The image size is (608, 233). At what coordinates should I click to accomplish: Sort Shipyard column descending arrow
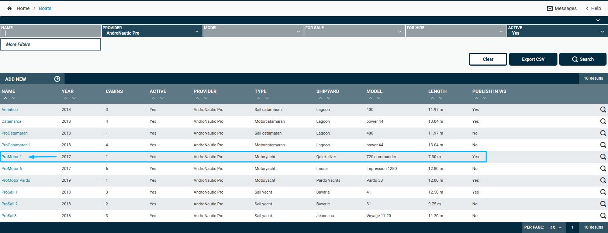click(x=329, y=98)
